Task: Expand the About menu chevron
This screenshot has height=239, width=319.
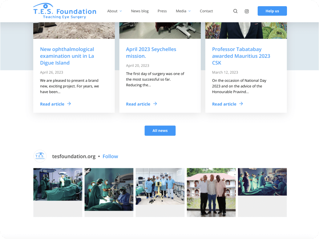Action: coord(121,11)
